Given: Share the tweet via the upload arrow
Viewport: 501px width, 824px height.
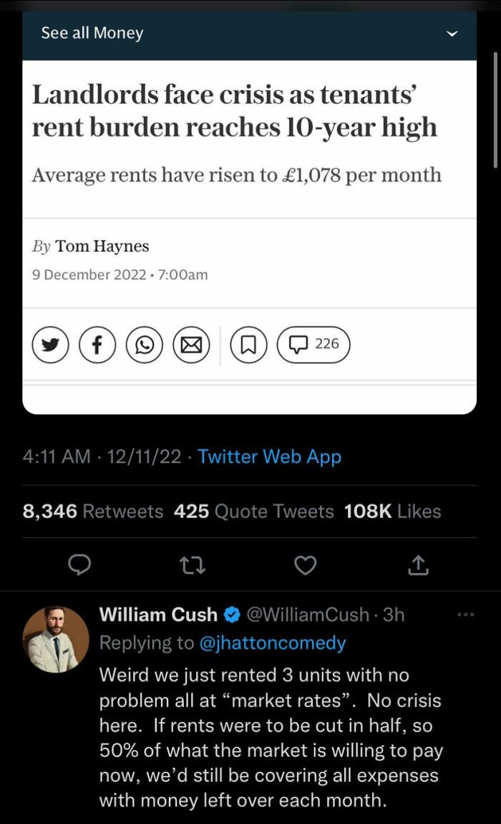Looking at the screenshot, I should pyautogui.click(x=419, y=565).
